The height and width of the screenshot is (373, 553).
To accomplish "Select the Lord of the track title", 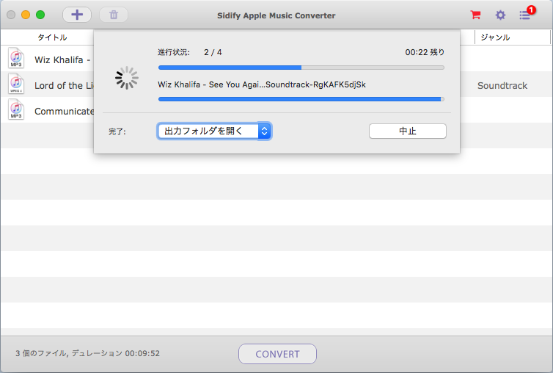I will (x=64, y=85).
